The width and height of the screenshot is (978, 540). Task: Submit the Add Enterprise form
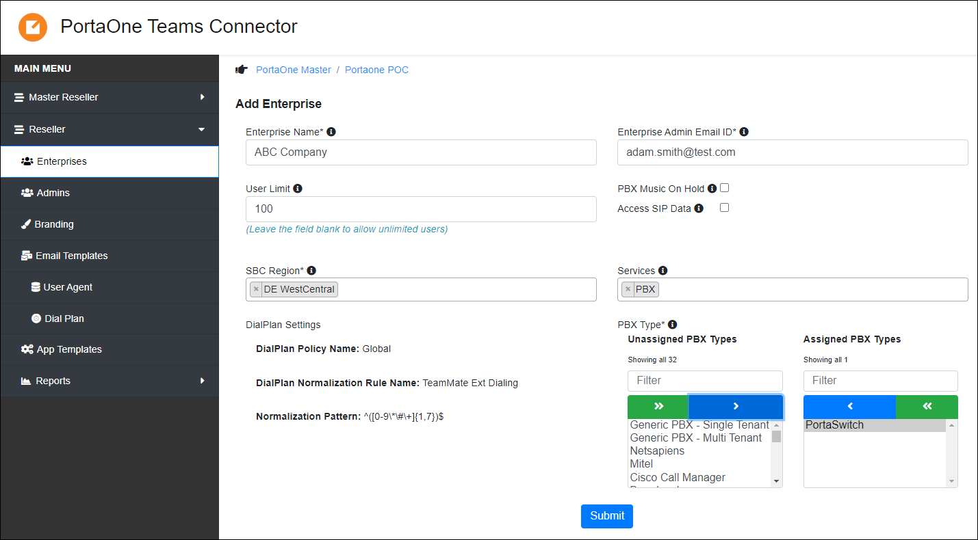coord(607,516)
